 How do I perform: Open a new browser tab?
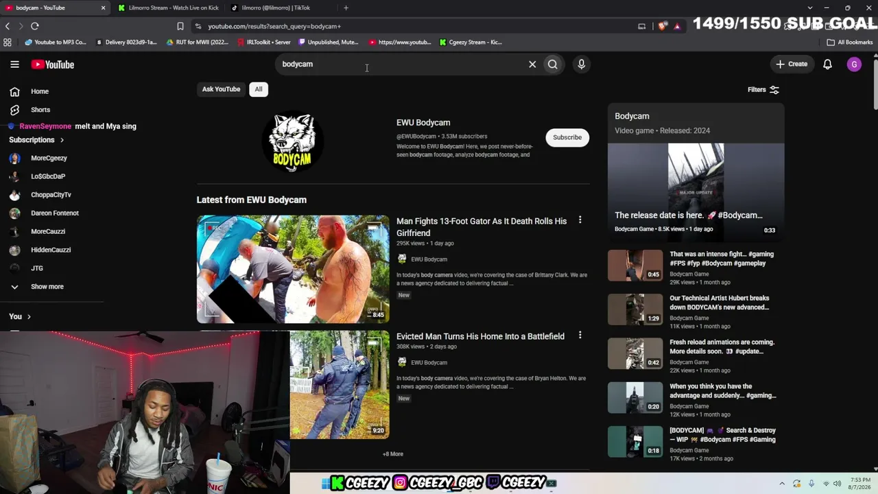click(346, 8)
